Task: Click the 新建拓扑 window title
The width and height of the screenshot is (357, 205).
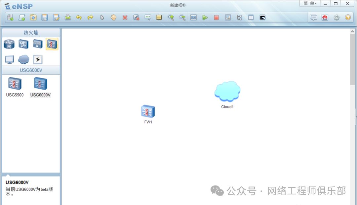Action: pyautogui.click(x=178, y=5)
